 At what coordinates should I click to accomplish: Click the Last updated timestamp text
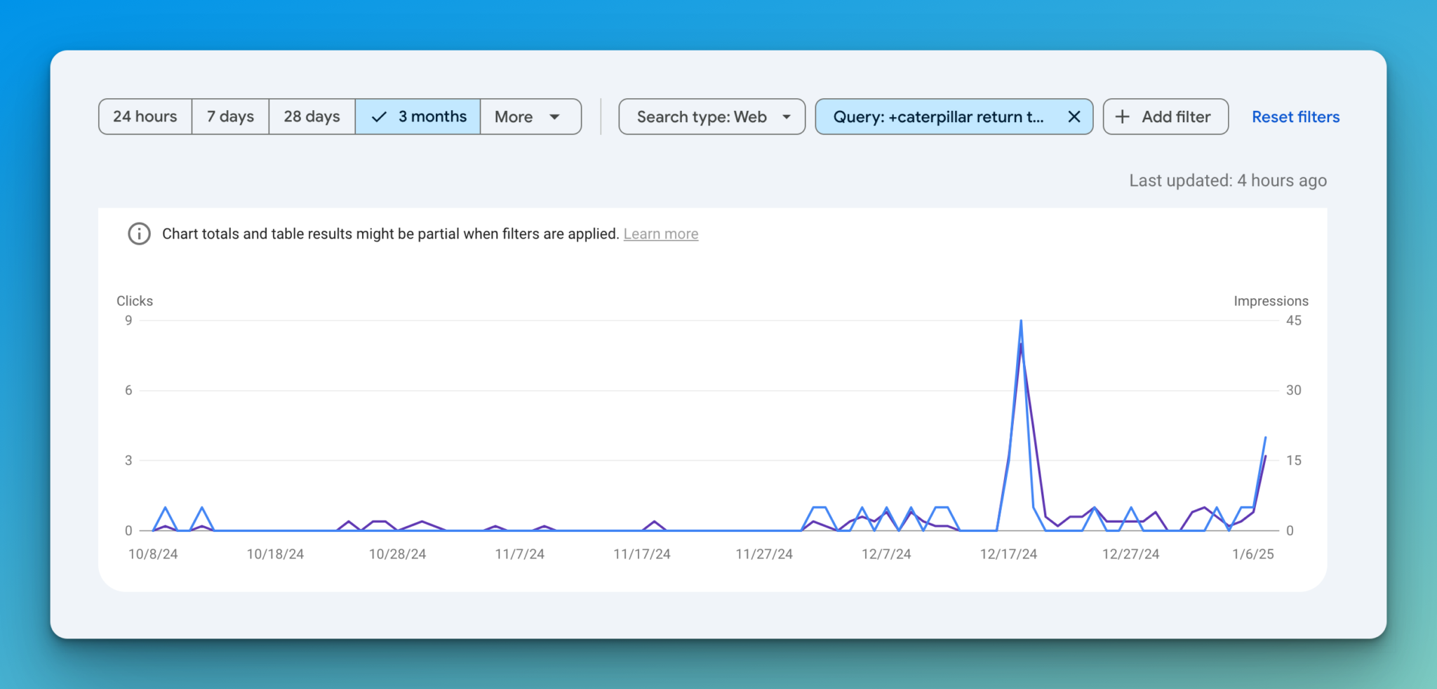click(x=1227, y=180)
